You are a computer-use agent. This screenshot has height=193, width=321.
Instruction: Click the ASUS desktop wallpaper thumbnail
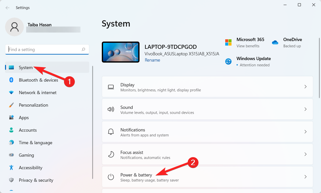pos(121,52)
